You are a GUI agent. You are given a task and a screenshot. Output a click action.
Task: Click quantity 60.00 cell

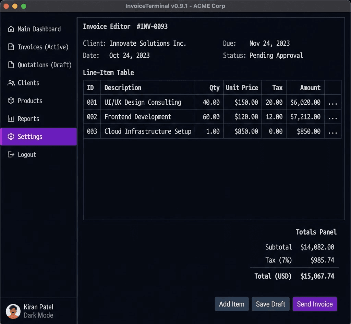[x=209, y=117]
